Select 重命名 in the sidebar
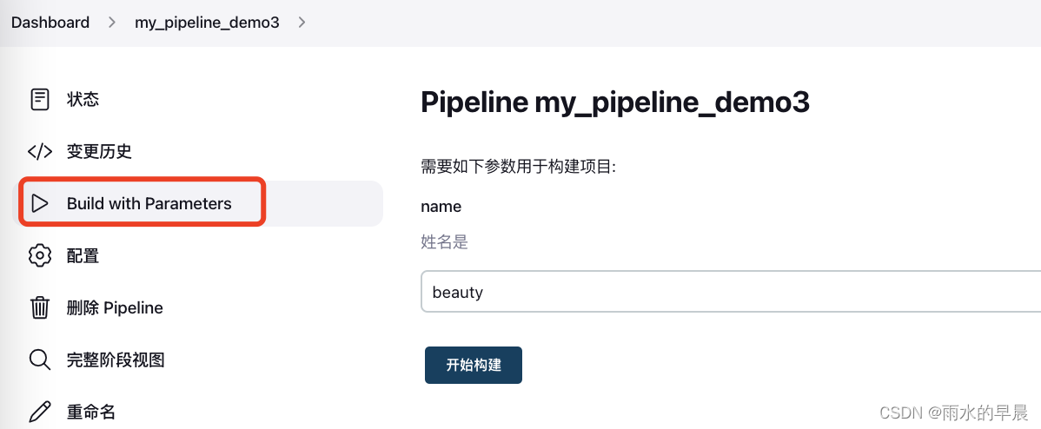This screenshot has width=1041, height=429. tap(91, 412)
